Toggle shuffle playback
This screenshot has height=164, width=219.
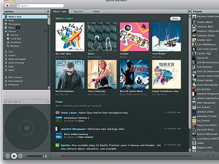point(207,156)
